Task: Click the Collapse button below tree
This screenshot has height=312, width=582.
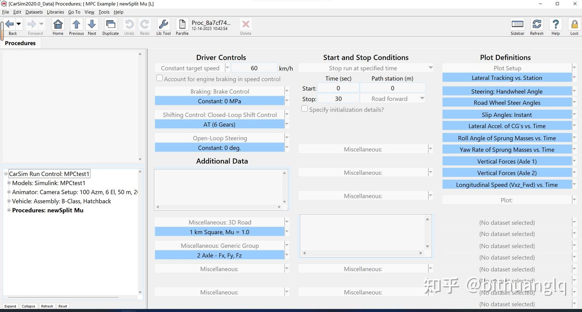Action: [x=28, y=306]
